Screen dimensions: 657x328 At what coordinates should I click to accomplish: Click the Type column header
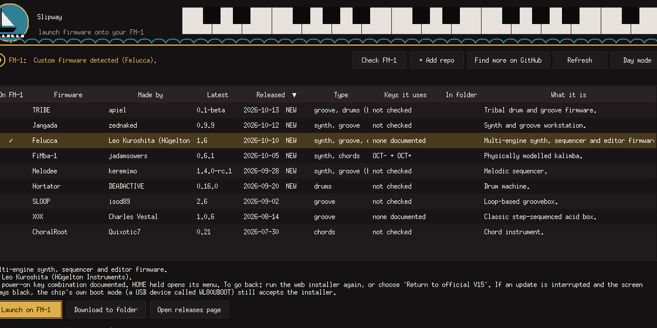[x=341, y=95]
